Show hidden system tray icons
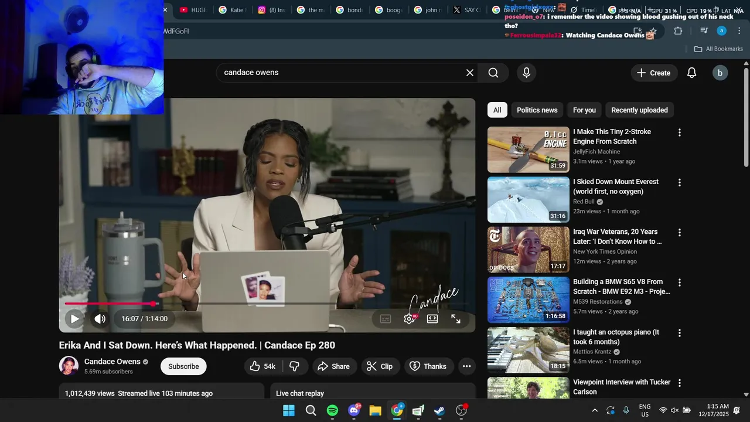750x422 pixels. pyautogui.click(x=595, y=410)
